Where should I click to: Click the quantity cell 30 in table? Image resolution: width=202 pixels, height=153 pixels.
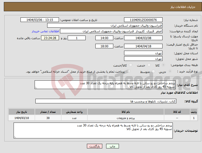pos(48,118)
